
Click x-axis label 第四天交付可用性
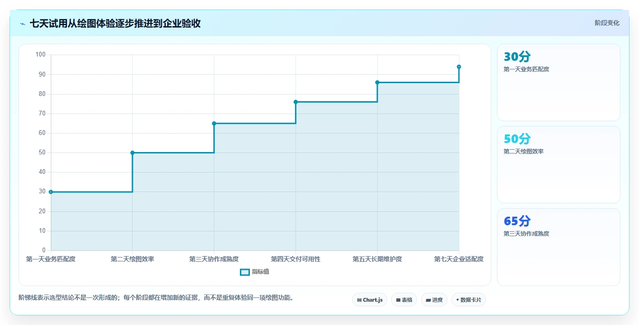point(296,259)
